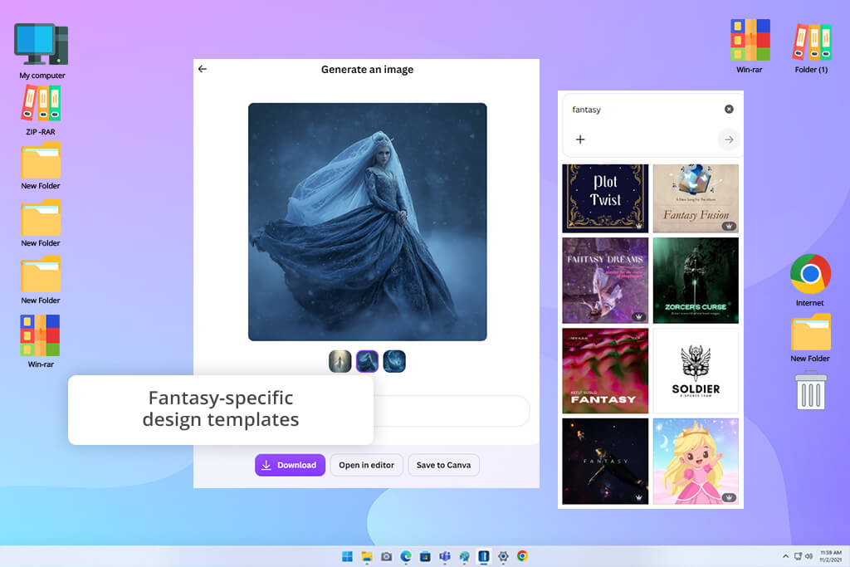
Task: Open the Fantasy Dreams template
Action: point(605,281)
